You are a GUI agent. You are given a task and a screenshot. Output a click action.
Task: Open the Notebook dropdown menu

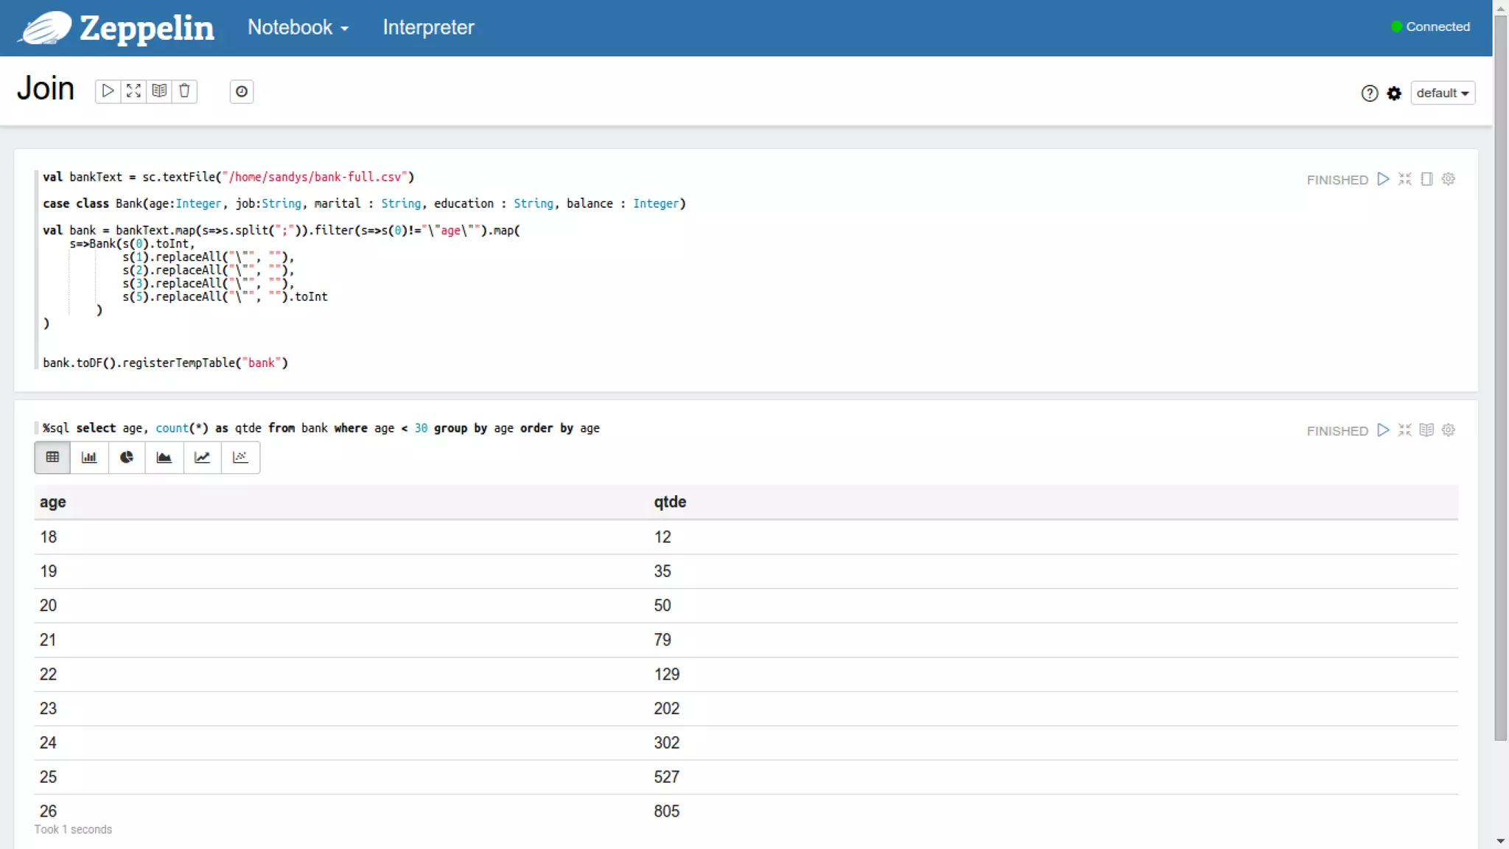298,27
